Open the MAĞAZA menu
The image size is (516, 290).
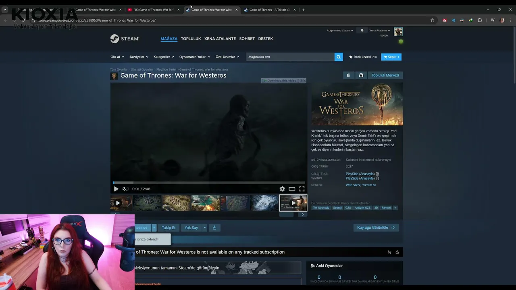169,39
